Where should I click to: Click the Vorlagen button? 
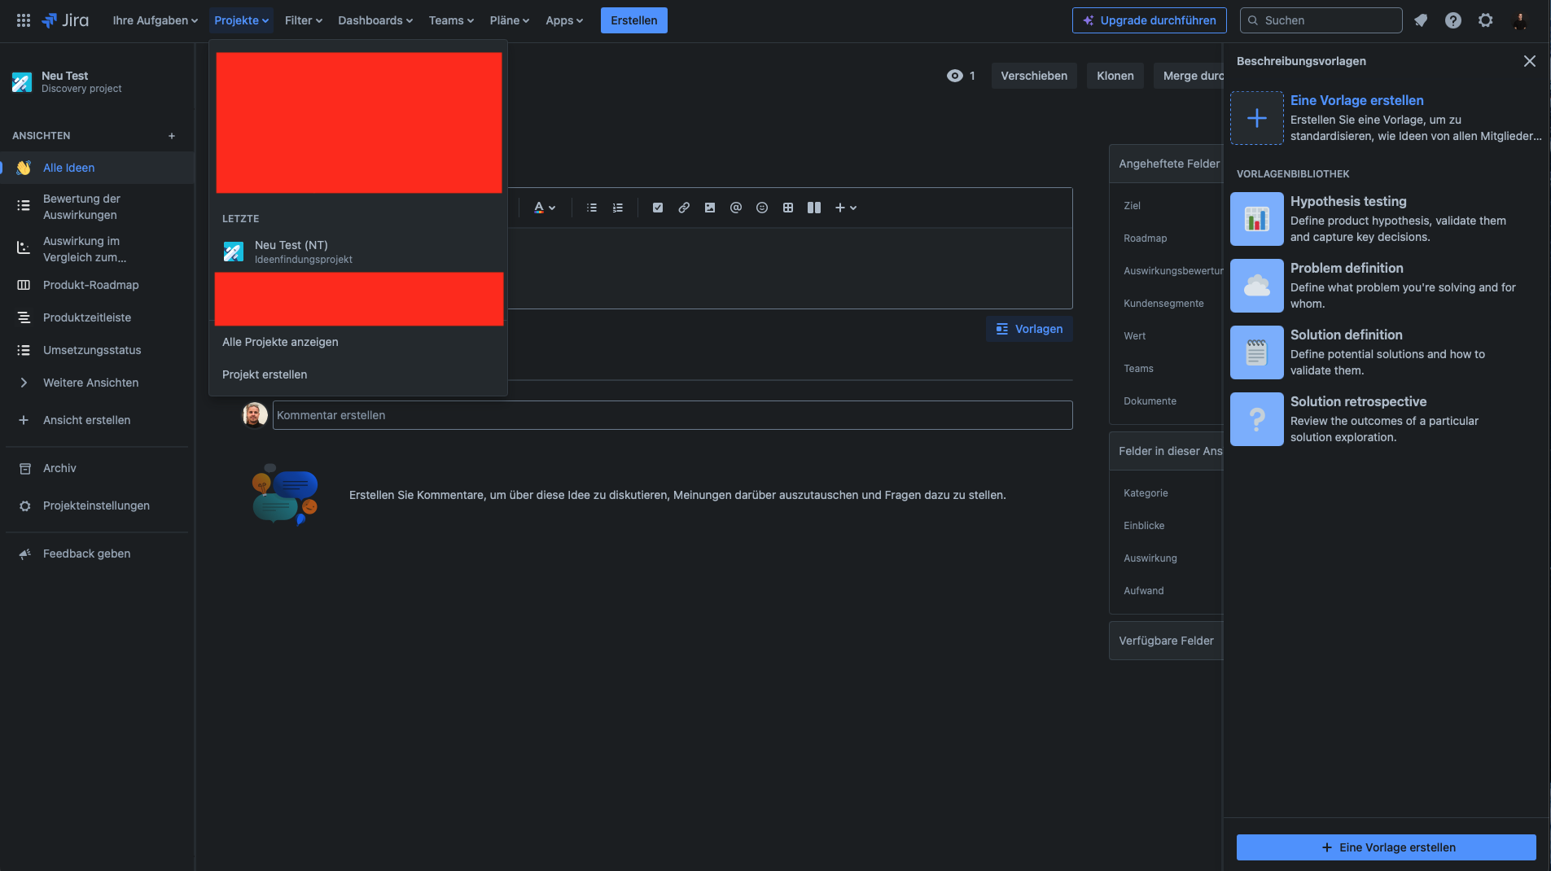(1029, 329)
